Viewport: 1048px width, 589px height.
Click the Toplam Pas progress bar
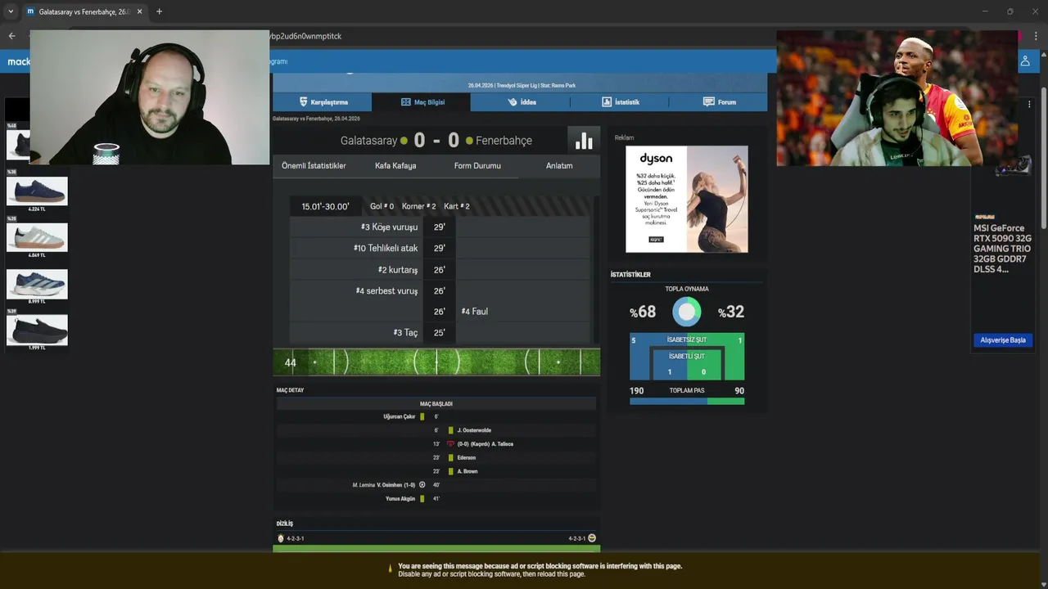[x=687, y=401]
